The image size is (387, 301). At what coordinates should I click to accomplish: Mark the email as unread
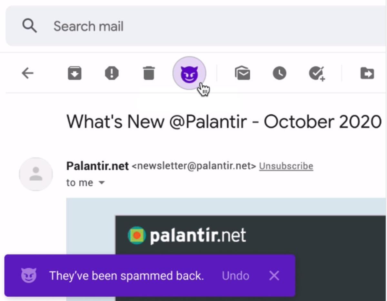(x=243, y=73)
